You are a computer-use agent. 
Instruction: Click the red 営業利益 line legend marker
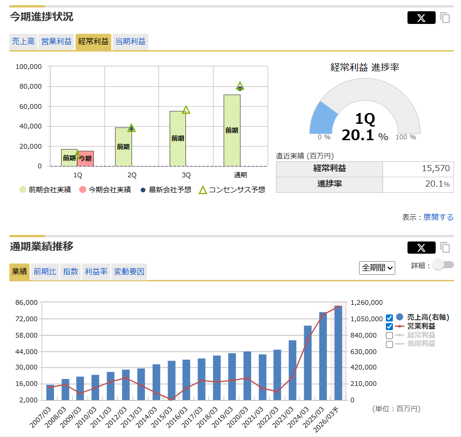(400, 326)
